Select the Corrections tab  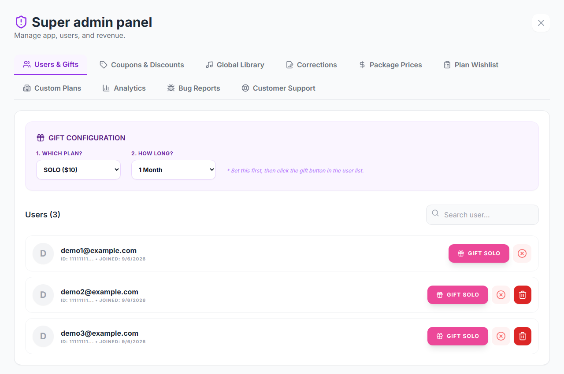click(312, 65)
